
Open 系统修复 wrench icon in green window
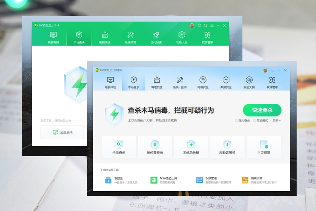pos(130,38)
